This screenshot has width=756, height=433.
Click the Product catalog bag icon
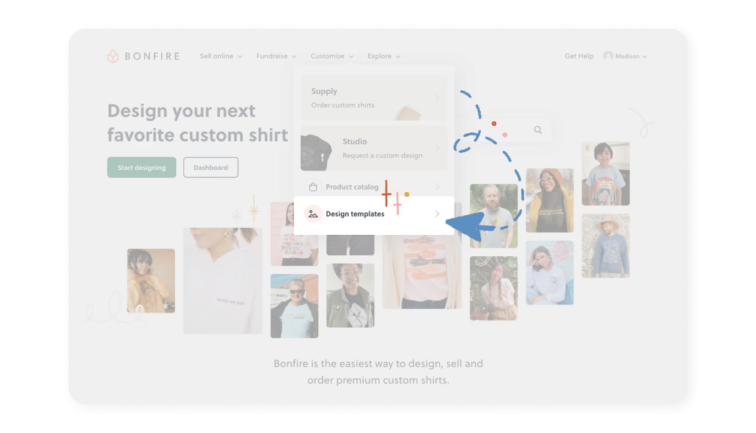313,187
